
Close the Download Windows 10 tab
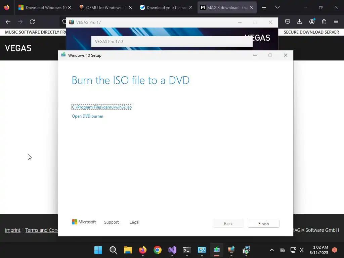pos(70,7)
